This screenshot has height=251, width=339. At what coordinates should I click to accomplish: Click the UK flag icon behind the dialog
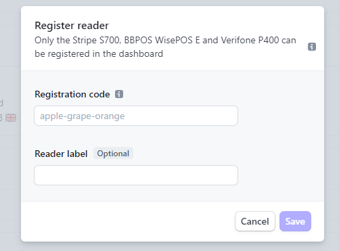click(11, 118)
